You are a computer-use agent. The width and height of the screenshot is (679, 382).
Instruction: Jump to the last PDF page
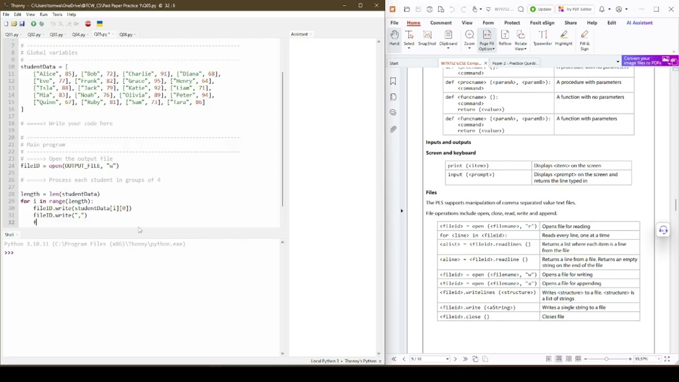pos(465,359)
